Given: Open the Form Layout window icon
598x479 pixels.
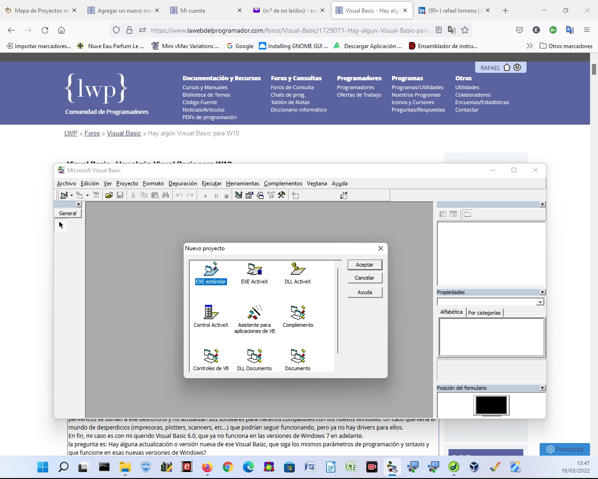Looking at the screenshot, I should click(x=260, y=195).
